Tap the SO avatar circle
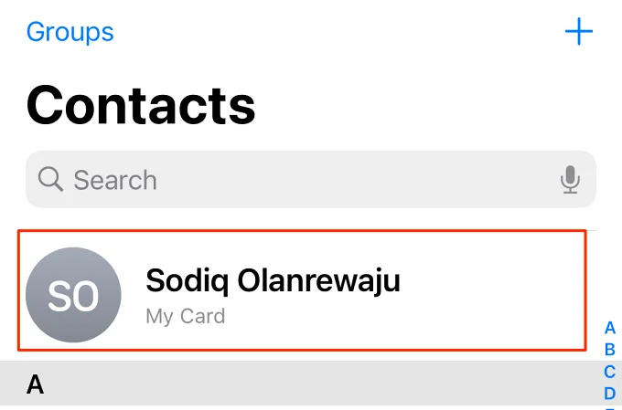 73,295
